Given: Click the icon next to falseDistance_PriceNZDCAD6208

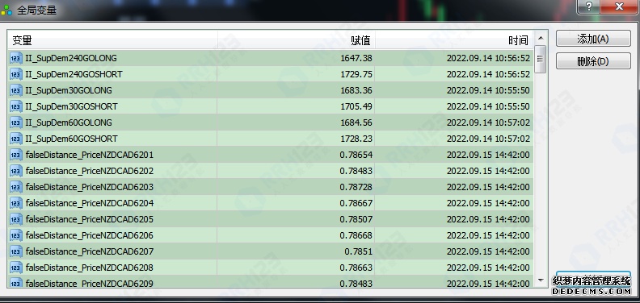Looking at the screenshot, I should point(16,268).
